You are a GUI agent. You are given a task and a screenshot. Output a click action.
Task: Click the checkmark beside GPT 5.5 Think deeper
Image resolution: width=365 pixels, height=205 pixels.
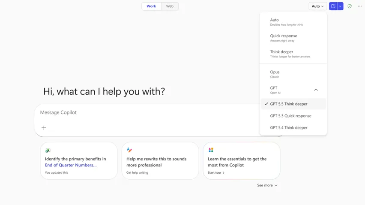point(266,104)
